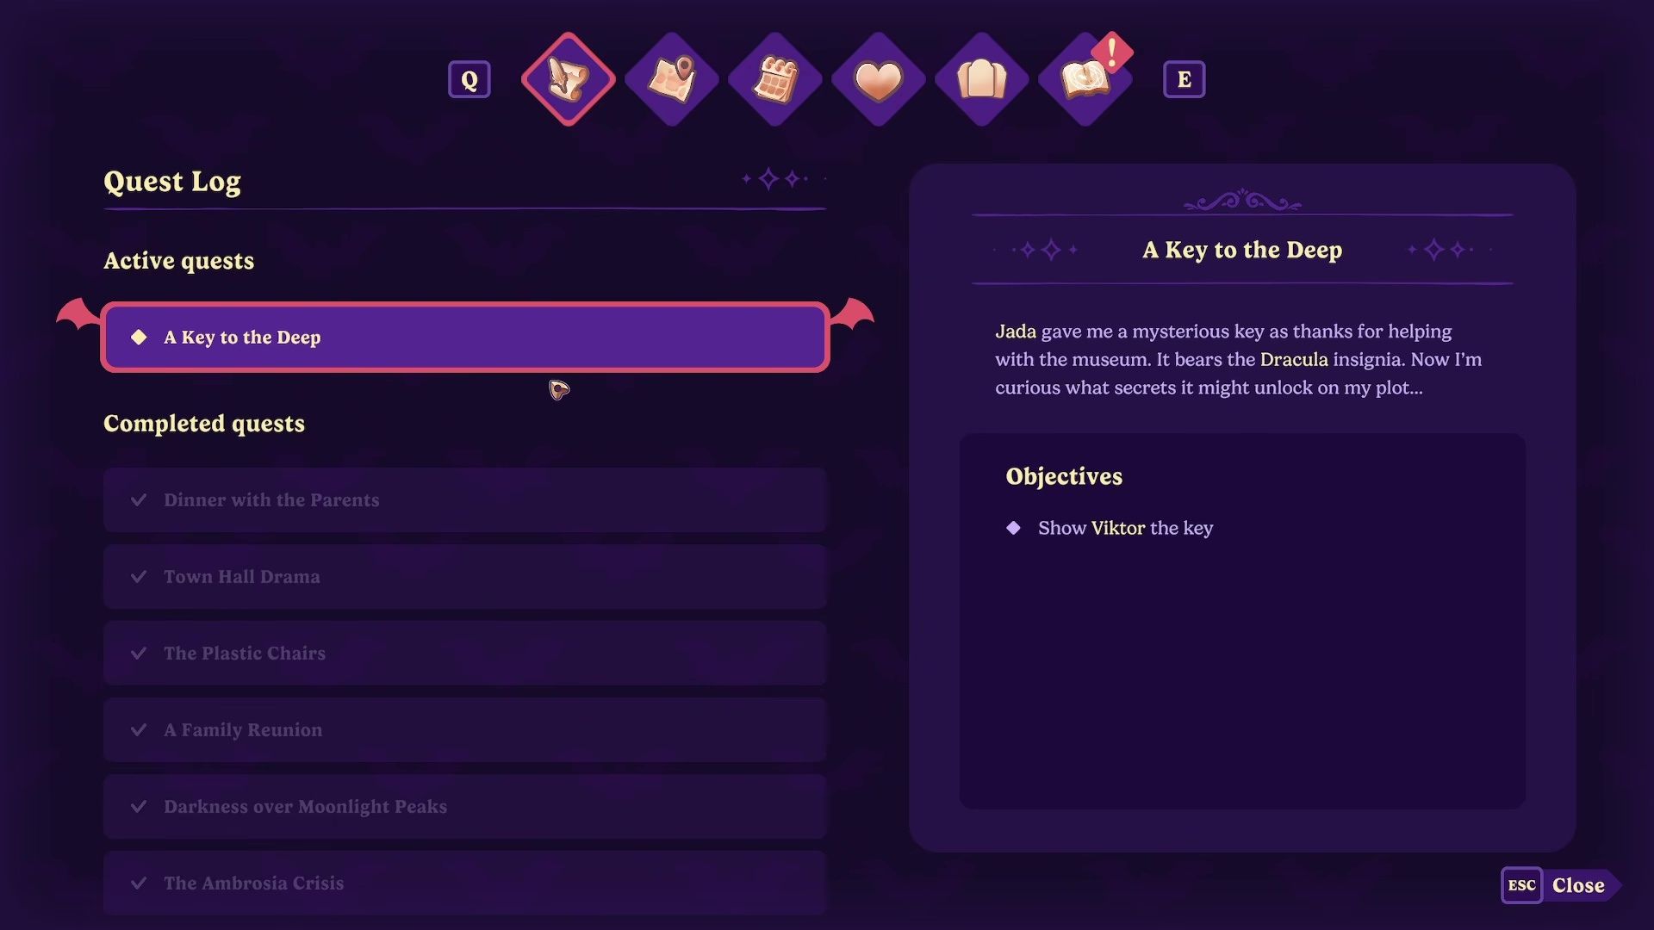Open the bread collection tab icon
The width and height of the screenshot is (1654, 930).
pos(982,79)
